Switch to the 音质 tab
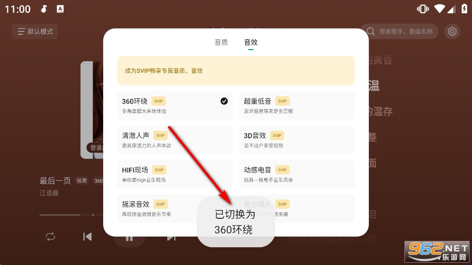Image resolution: width=472 pixels, height=265 pixels. (221, 42)
